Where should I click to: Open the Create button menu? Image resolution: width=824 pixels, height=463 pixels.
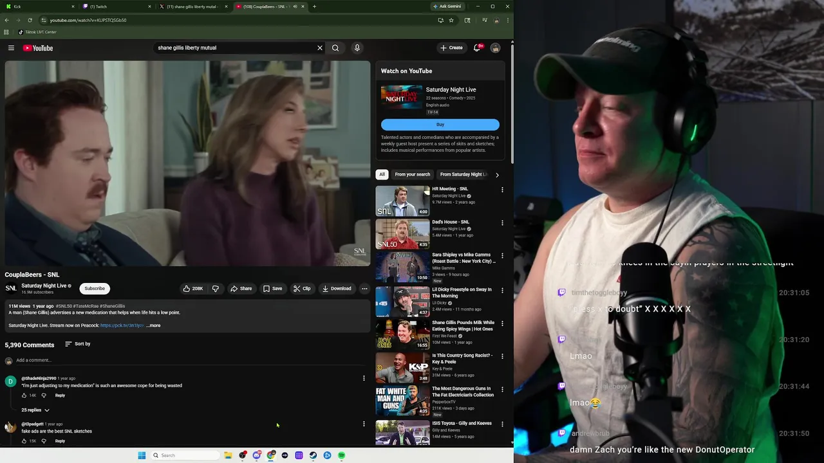coord(451,48)
